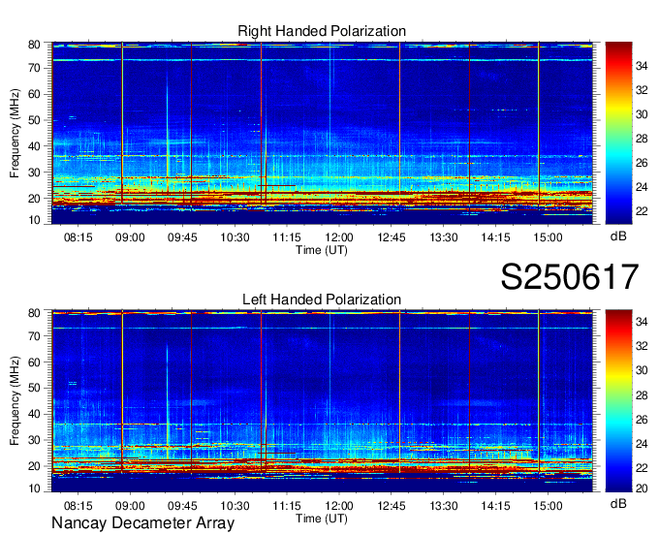659x535 pixels.
Task: Click the 12:45 time tick on the top plot
Action: (x=392, y=237)
